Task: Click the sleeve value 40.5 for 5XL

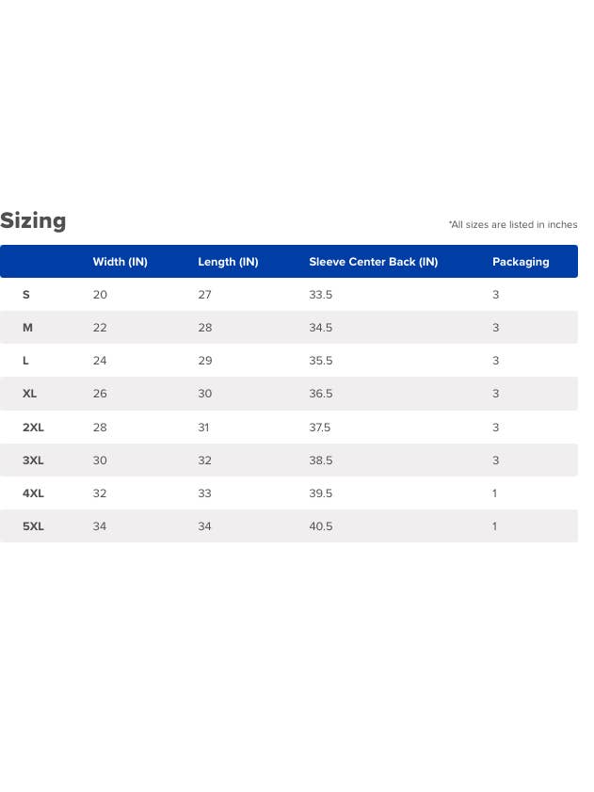Action: click(x=320, y=526)
